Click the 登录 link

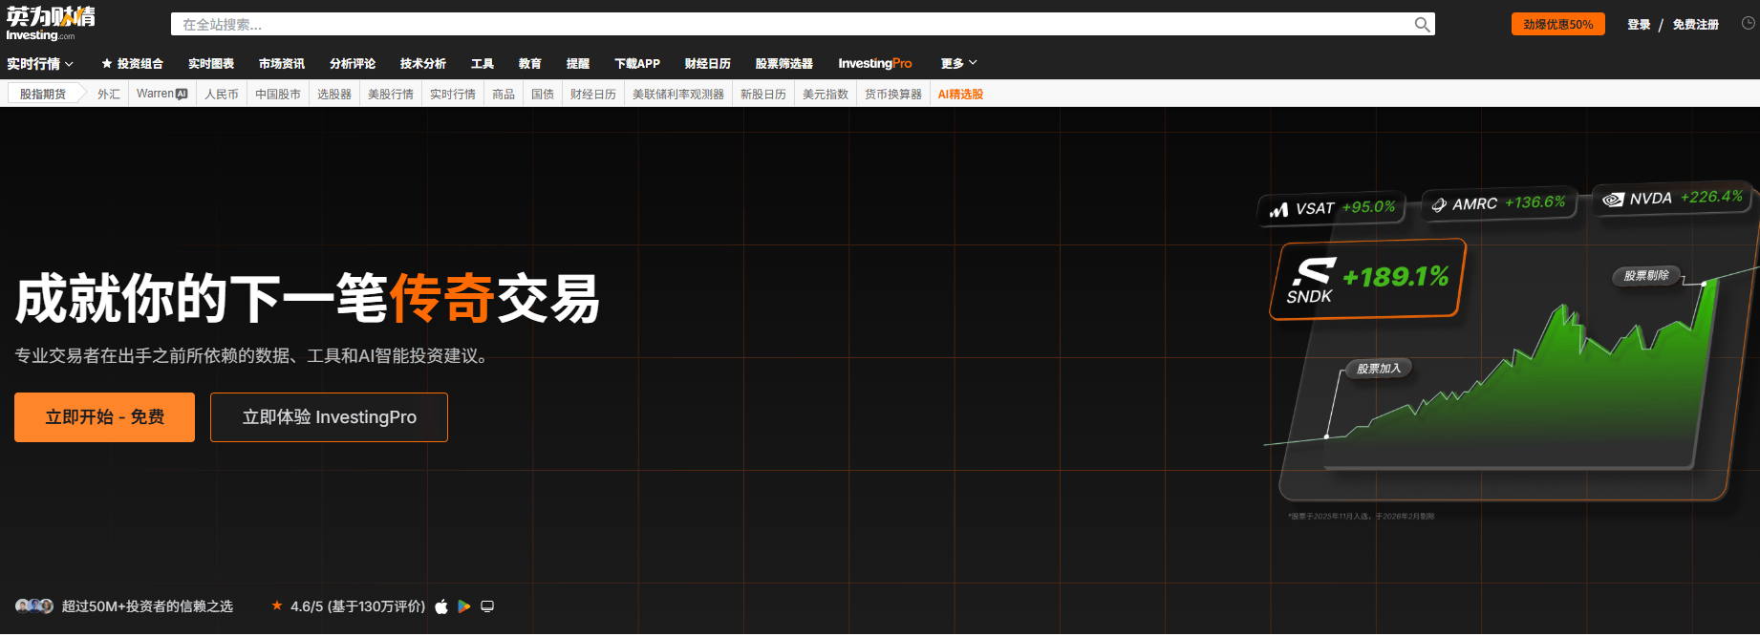pyautogui.click(x=1639, y=25)
